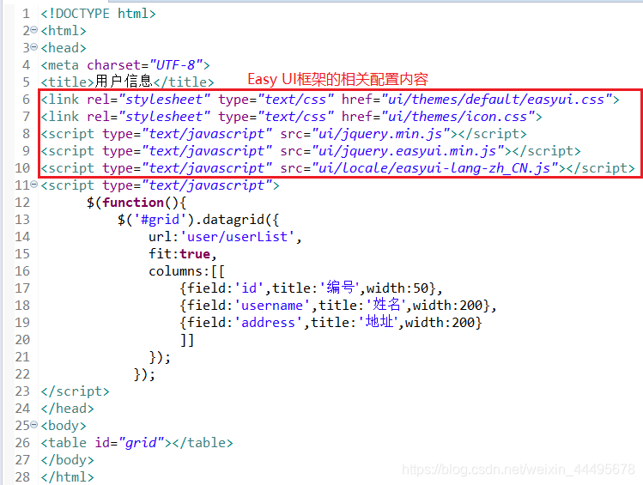This screenshot has height=485, width=643.
Task: Collapse the html fold marker on line 2
Action: 34,30
